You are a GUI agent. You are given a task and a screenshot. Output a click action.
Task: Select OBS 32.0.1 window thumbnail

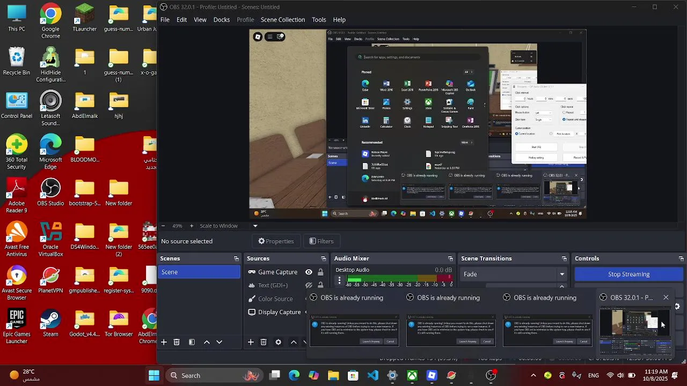click(635, 331)
